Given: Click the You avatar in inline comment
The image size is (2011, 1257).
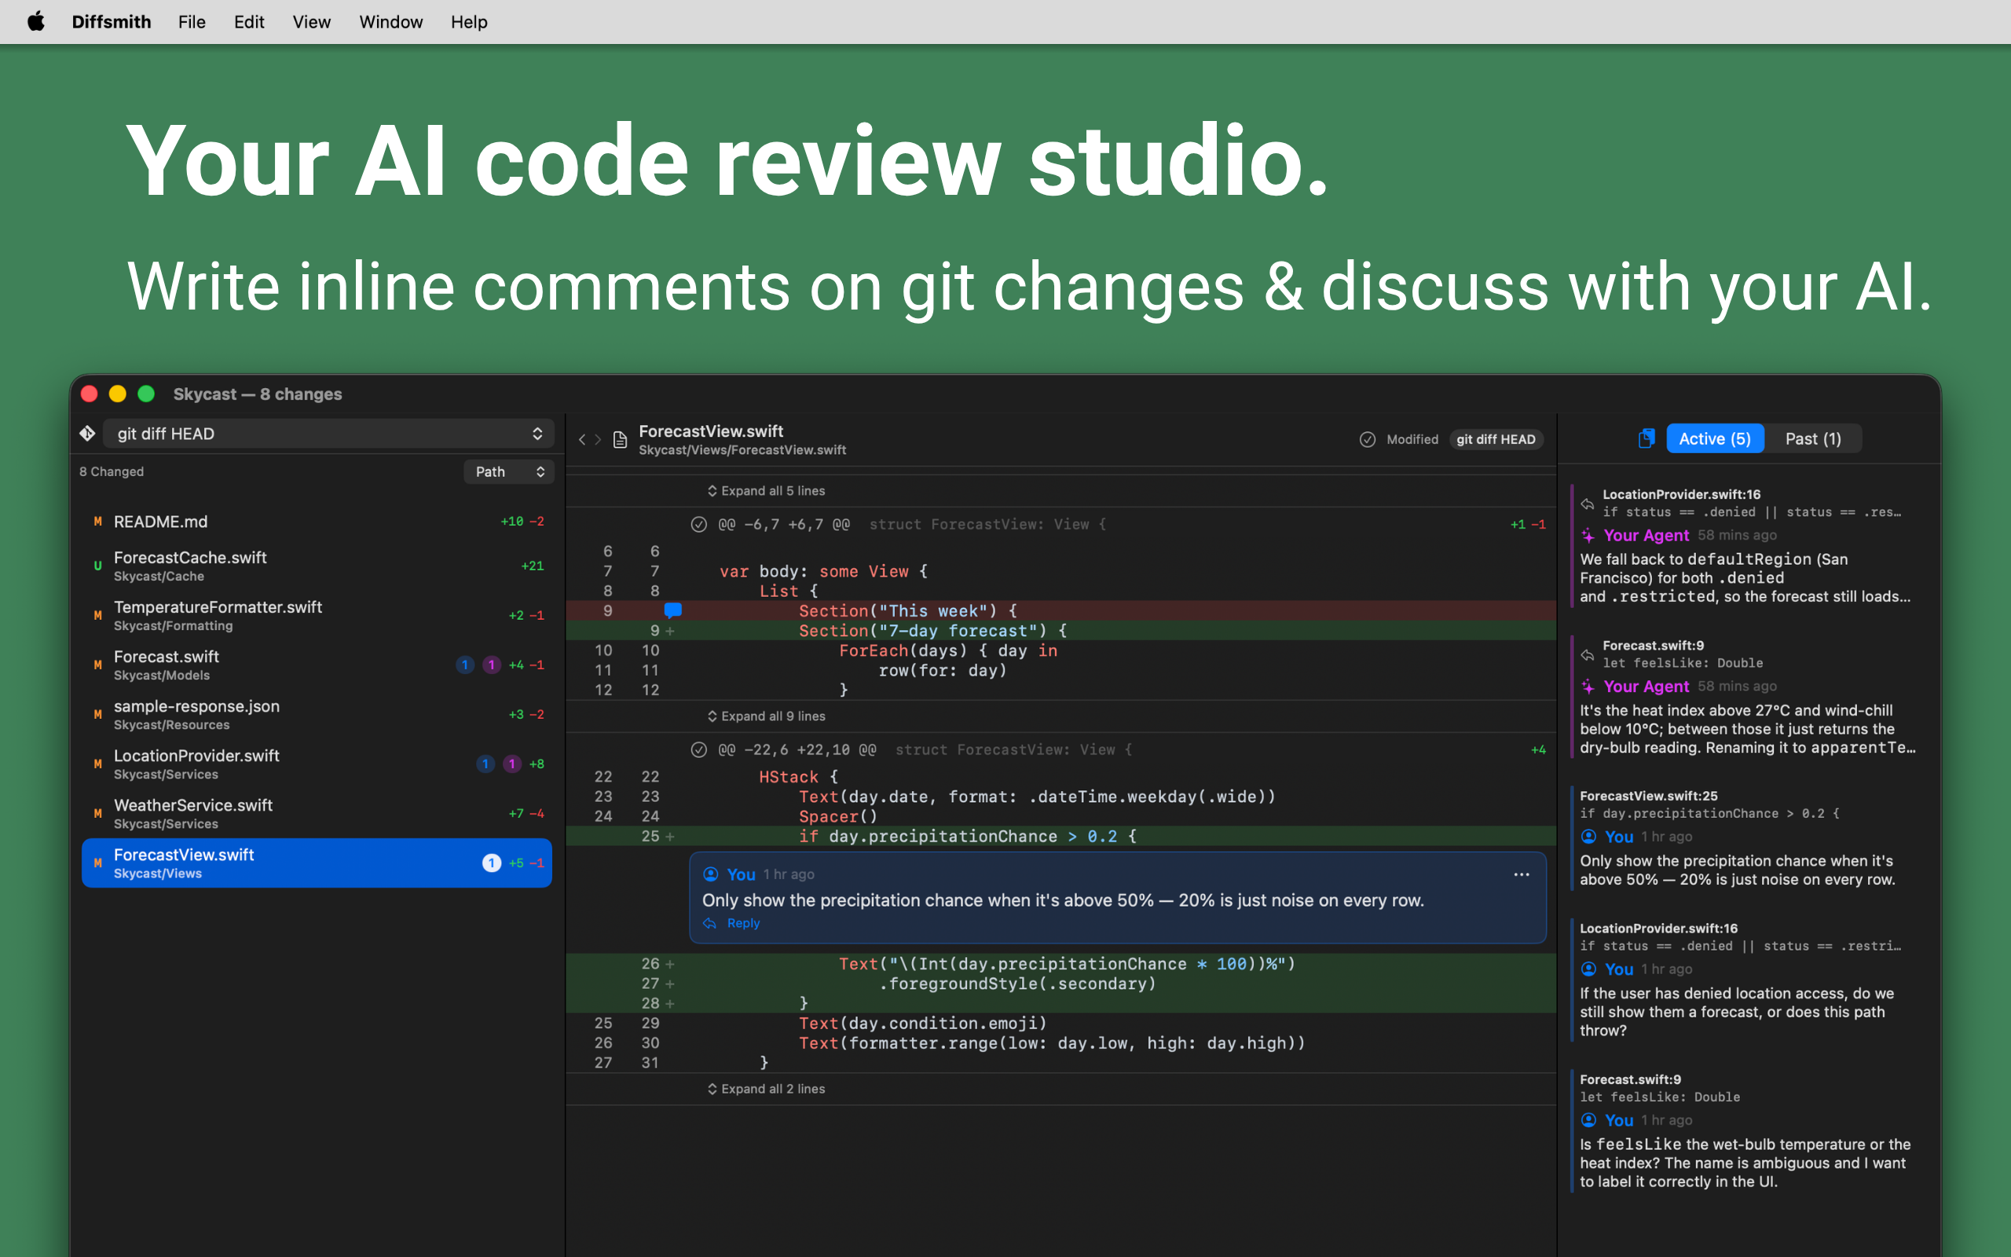Looking at the screenshot, I should coord(710,874).
